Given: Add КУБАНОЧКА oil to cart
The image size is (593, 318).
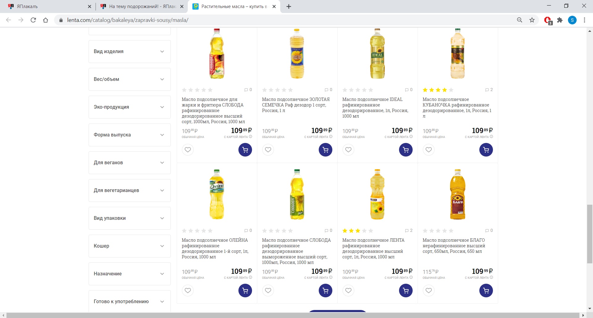Looking at the screenshot, I should coord(486,150).
